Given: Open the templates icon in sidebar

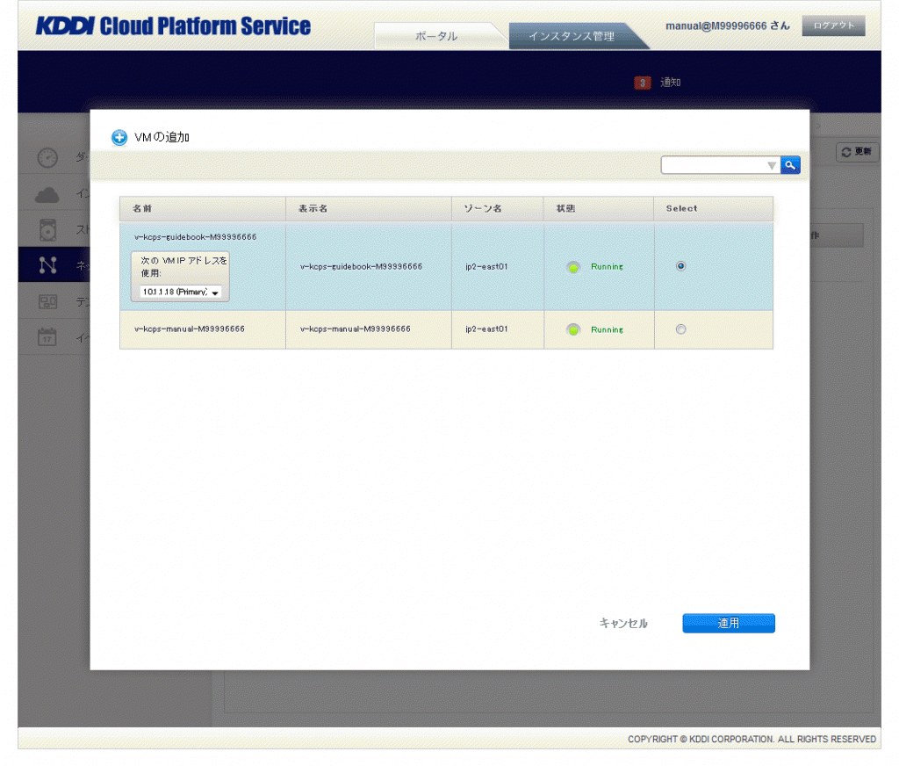Looking at the screenshot, I should coord(47,301).
